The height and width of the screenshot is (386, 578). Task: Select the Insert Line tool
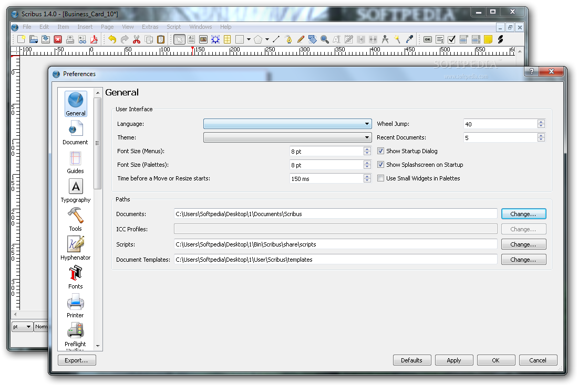tap(276, 39)
